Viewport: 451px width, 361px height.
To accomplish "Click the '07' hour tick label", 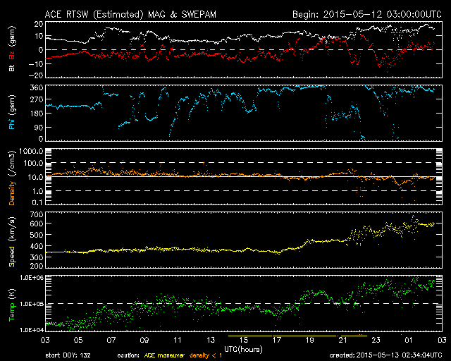I will pyautogui.click(x=111, y=340).
